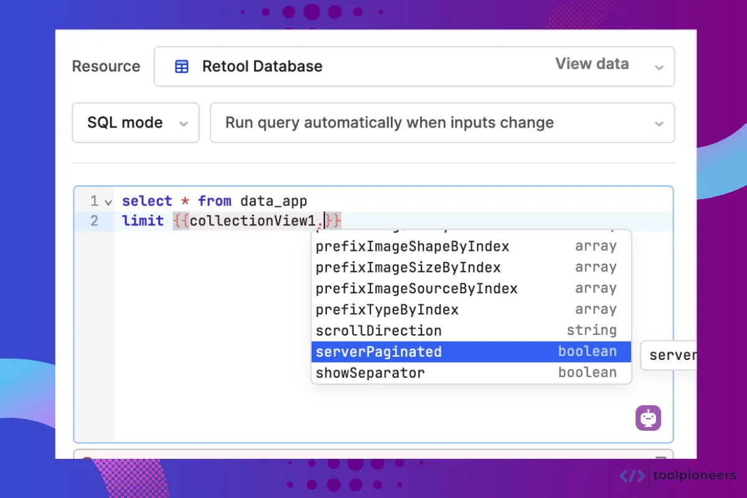The height and width of the screenshot is (498, 747).
Task: Click line number 2 in gutter
Action: [x=94, y=221]
